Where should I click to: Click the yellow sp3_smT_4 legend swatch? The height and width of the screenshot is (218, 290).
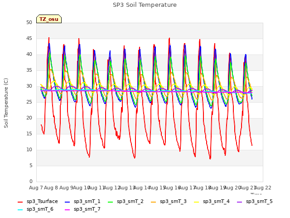click(196, 202)
